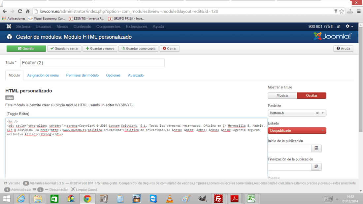Click the Cerrar button

coord(170,49)
